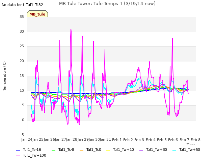Click the Jan 26 x-axis label
216x162 pixels.
pyautogui.click(x=49, y=139)
